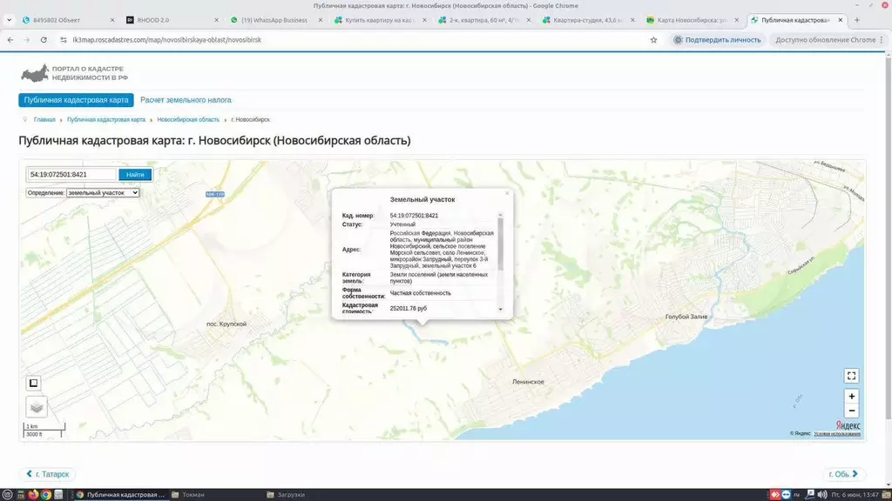Click the map ruler measurement tool icon
This screenshot has width=892, height=501.
34,383
